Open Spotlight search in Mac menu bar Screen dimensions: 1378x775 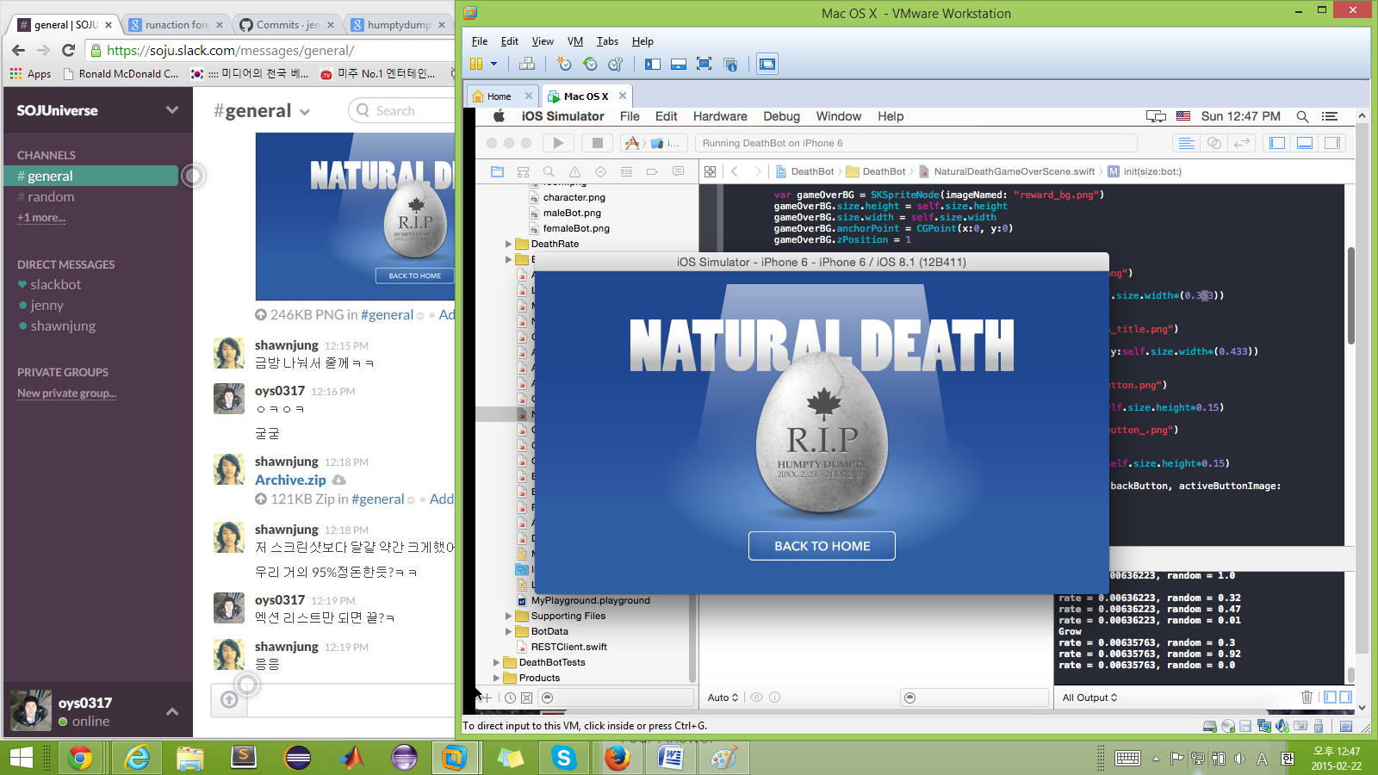pyautogui.click(x=1302, y=116)
